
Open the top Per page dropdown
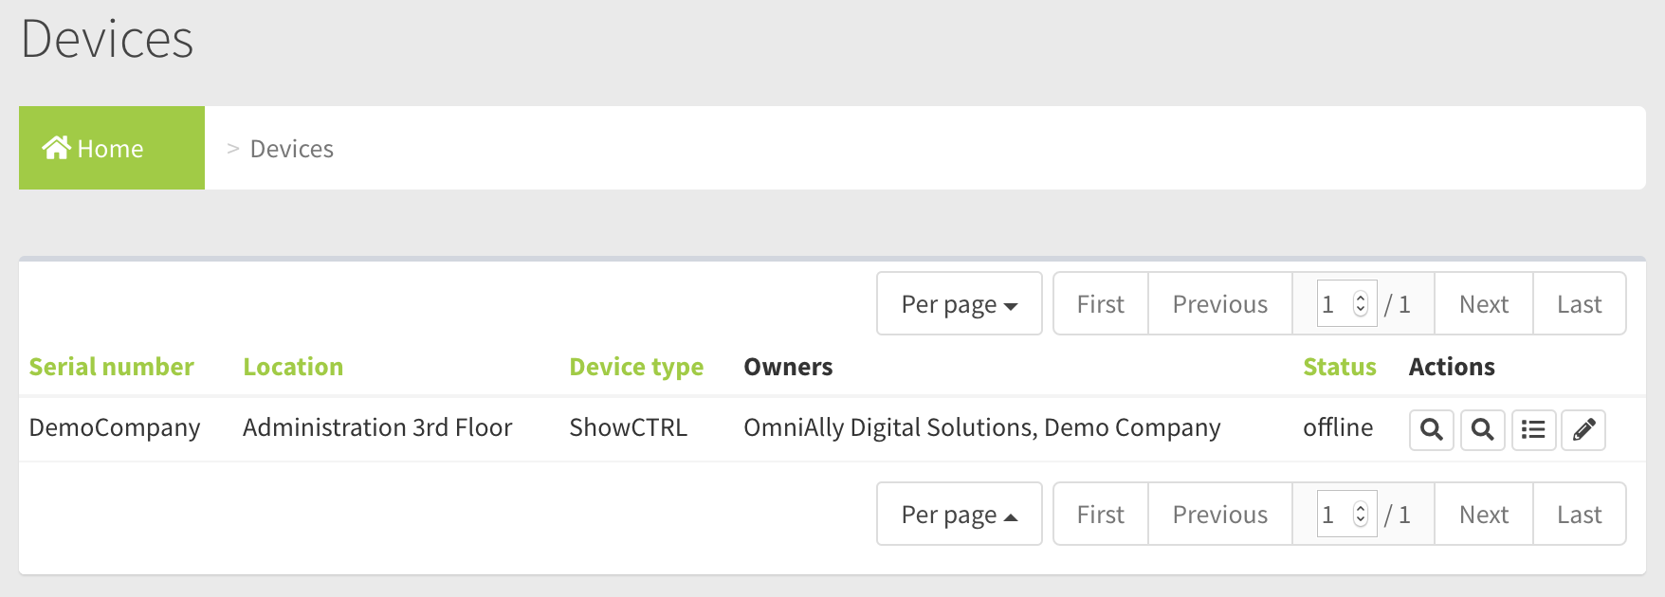click(x=960, y=304)
